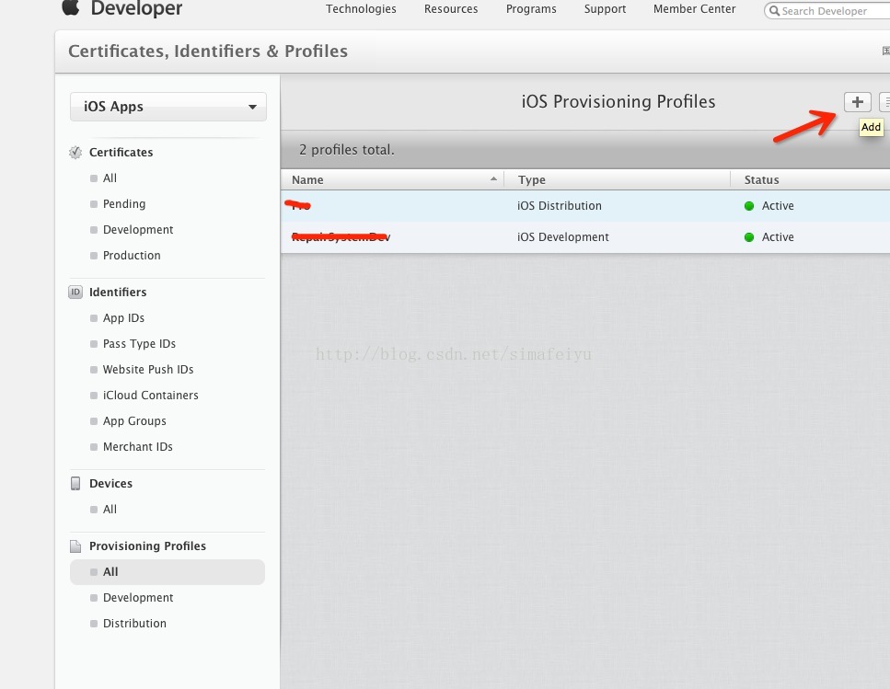Screen dimensions: 890x689
Task: Click the Identifiers ID badge icon
Action: 75,292
